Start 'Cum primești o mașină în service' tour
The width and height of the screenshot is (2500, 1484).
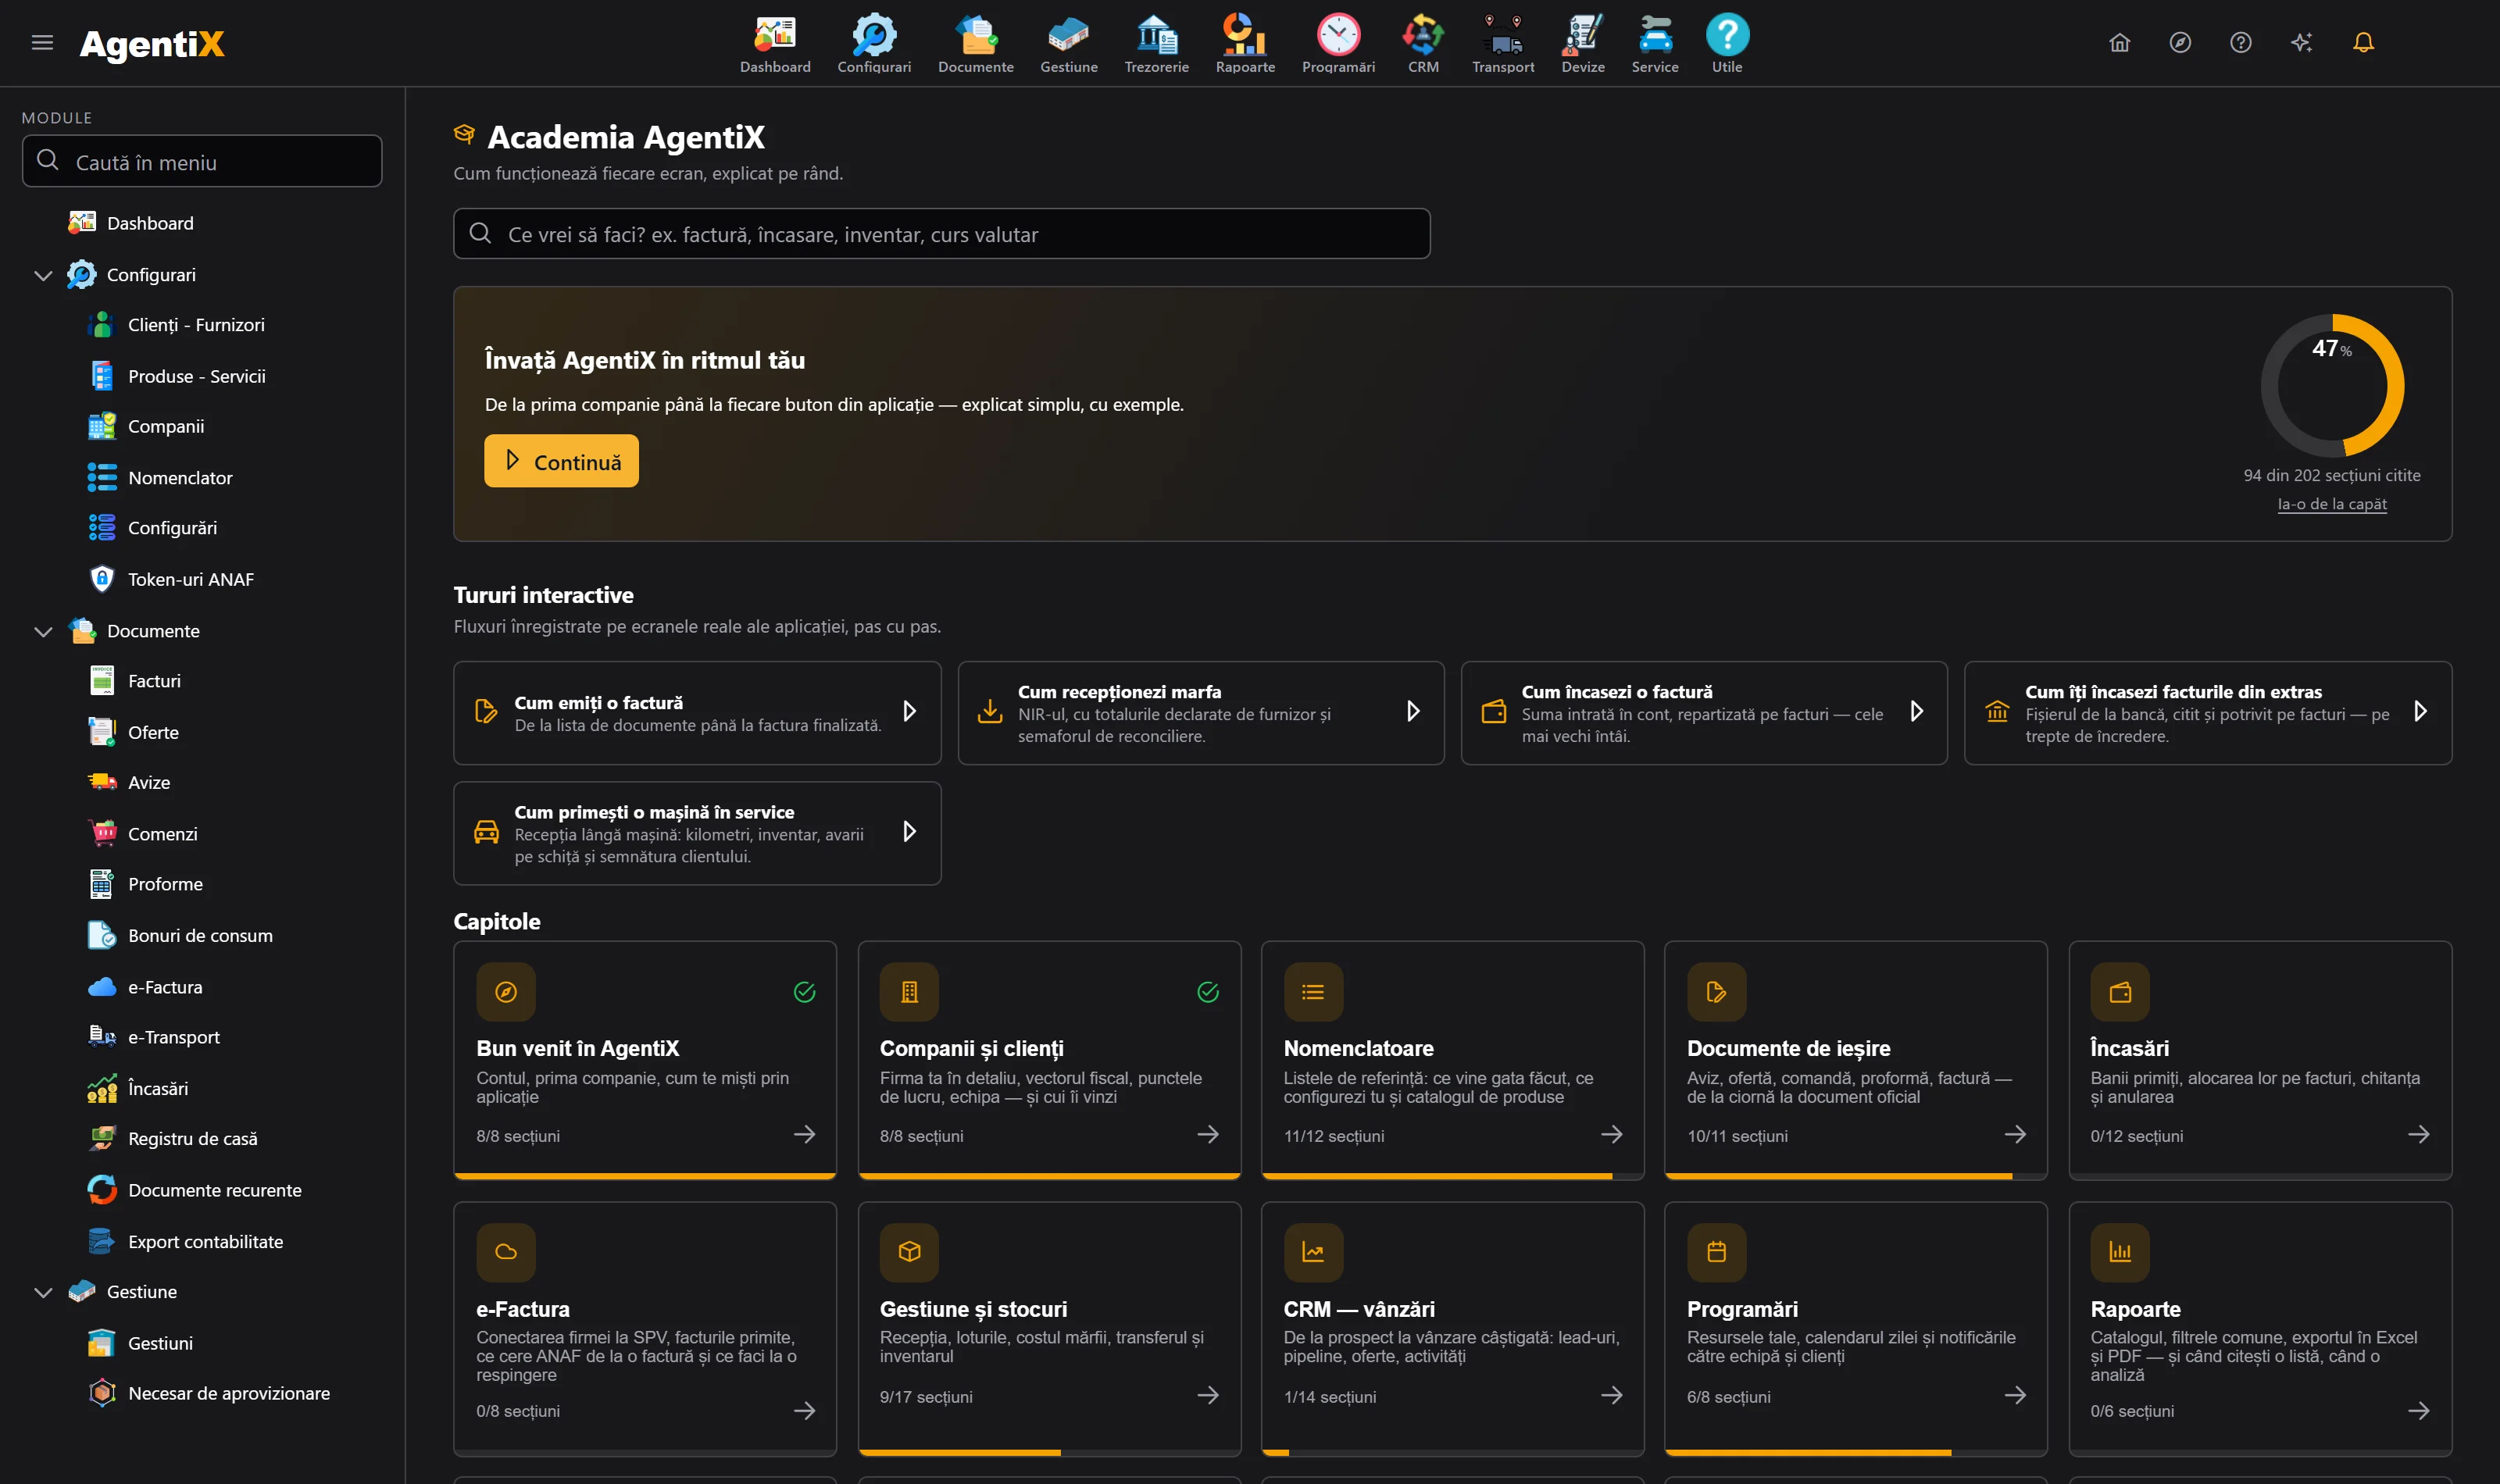(x=697, y=833)
